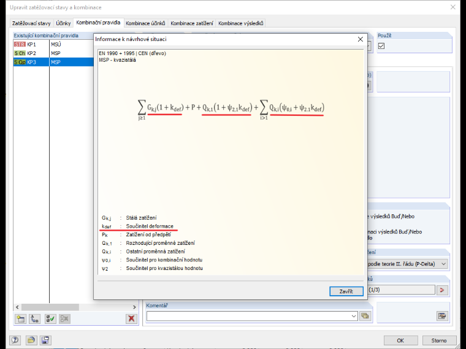
Task: Expand the Komentář combo box arrow
Action: point(354,316)
